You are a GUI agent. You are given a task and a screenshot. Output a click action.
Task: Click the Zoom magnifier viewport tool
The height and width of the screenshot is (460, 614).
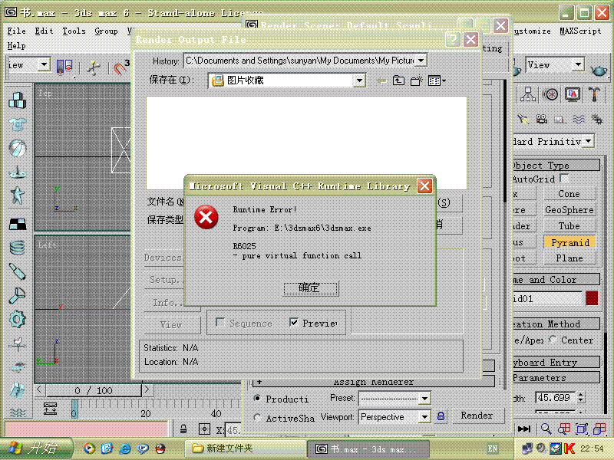[x=546, y=429]
